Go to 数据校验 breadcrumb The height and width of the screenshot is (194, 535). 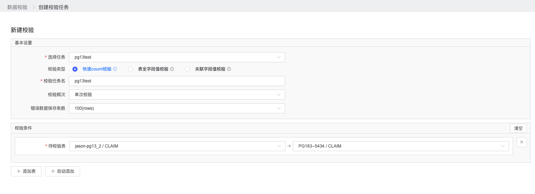17,7
